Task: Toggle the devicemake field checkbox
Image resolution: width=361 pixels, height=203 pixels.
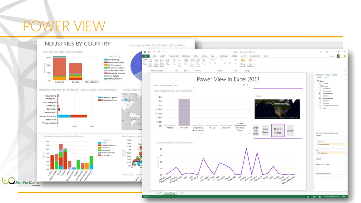Action: tap(319, 88)
